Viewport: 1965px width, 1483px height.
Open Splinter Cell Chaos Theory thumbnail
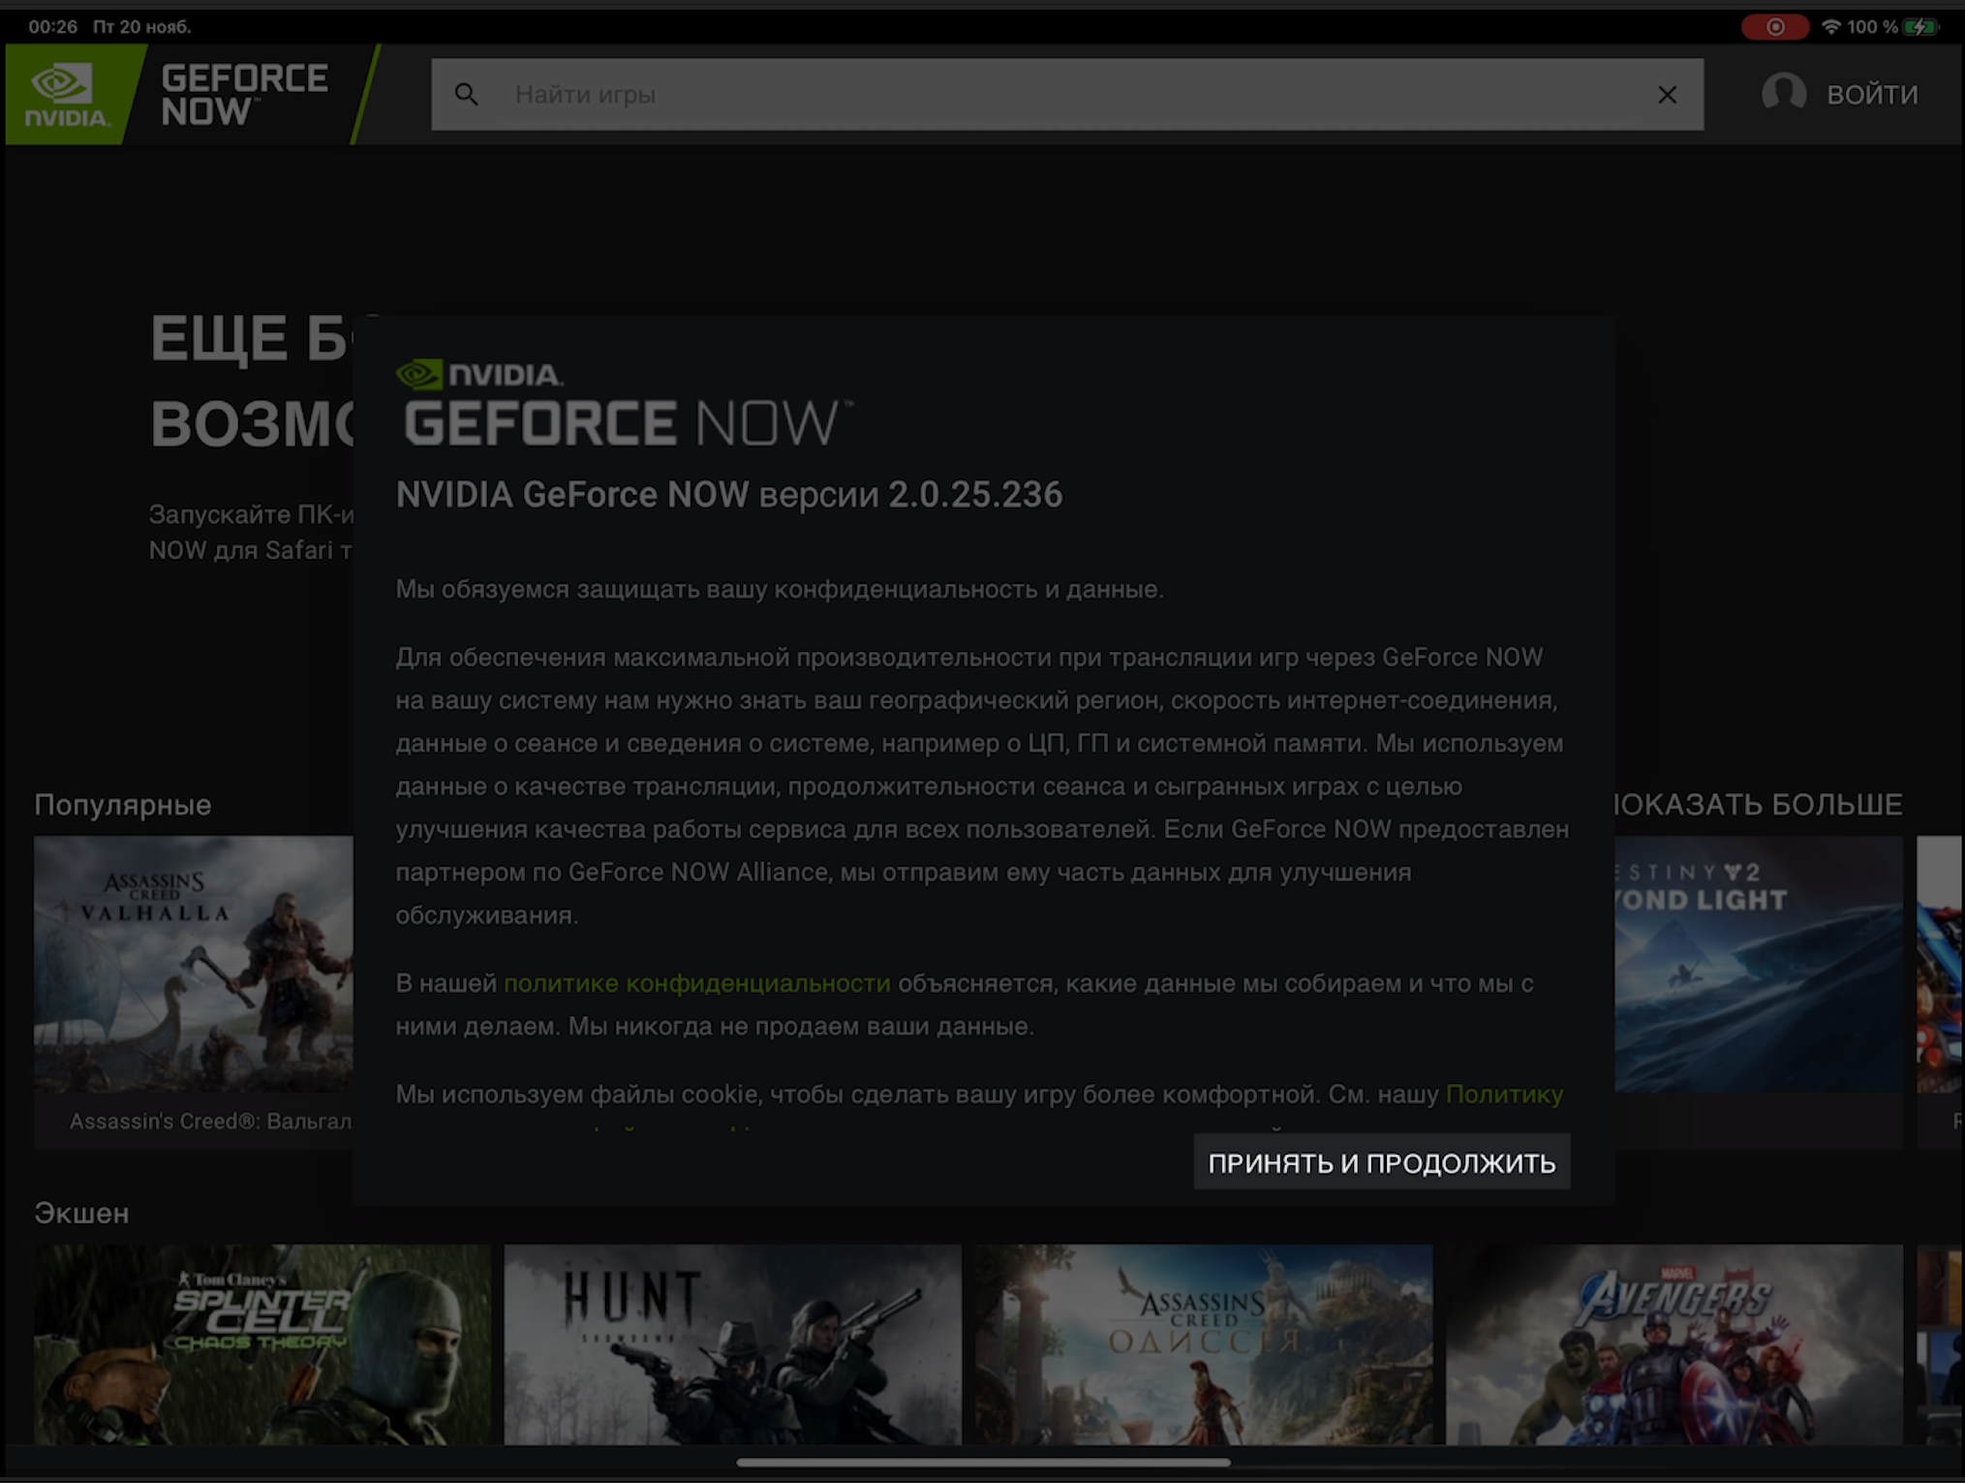click(262, 1344)
